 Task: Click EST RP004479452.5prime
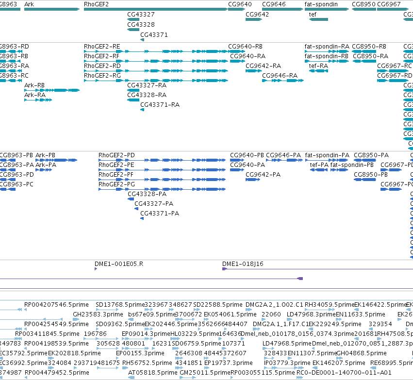[26, 378]
